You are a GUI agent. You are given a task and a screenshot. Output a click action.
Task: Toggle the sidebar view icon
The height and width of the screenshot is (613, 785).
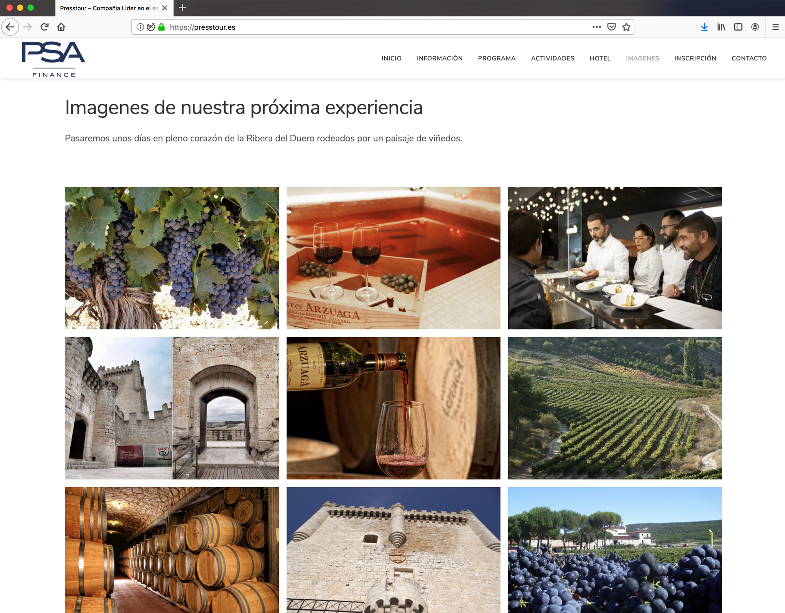[x=738, y=27]
